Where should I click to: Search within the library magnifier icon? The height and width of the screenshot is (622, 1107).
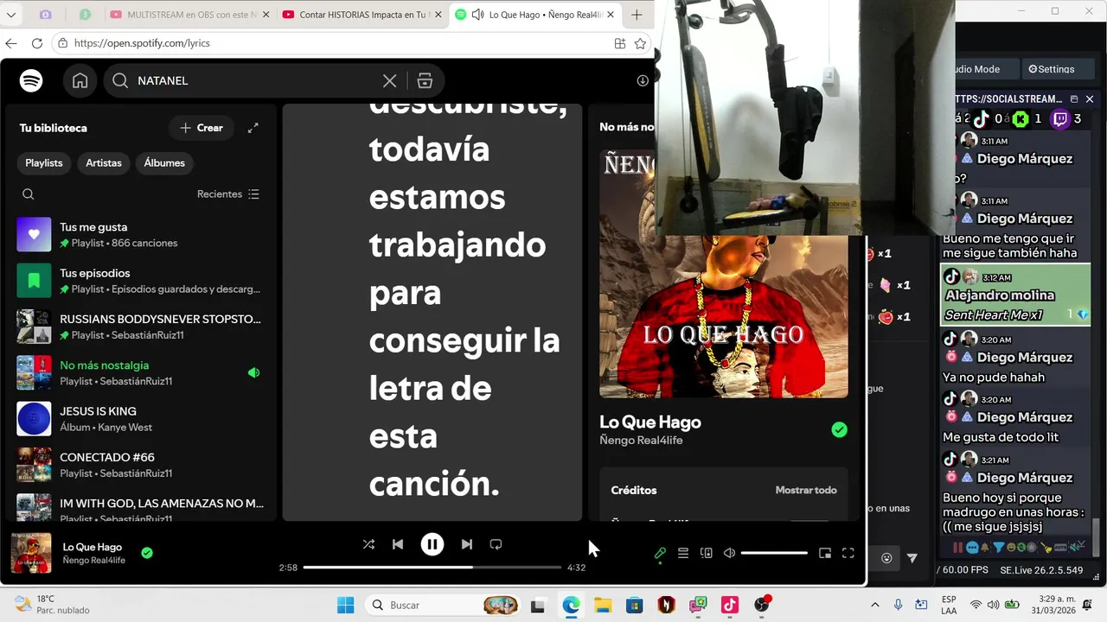point(29,194)
